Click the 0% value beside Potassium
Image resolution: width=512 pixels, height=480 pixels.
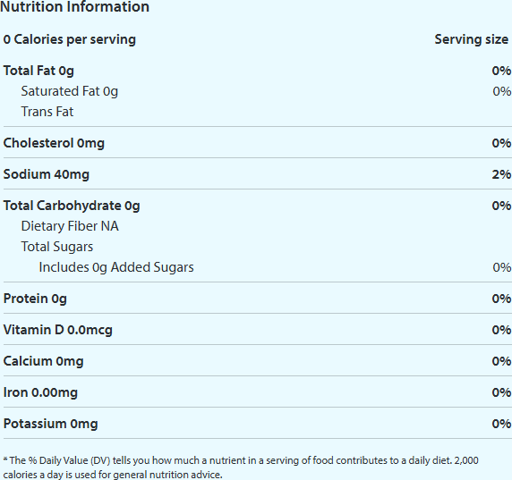pos(501,424)
